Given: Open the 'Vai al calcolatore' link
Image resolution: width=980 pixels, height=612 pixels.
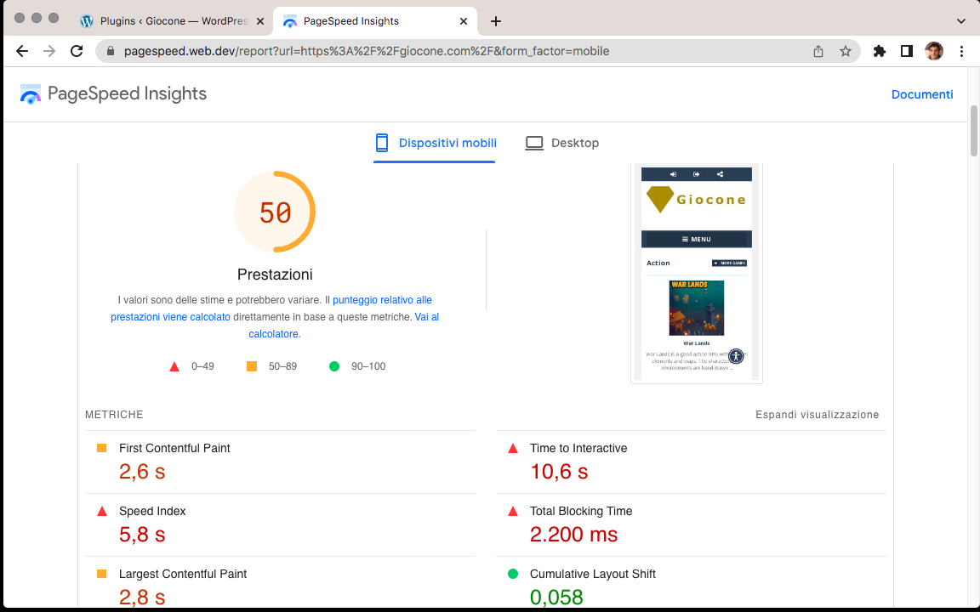Looking at the screenshot, I should [x=344, y=326].
